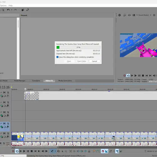The image size is (157, 157).
Task: Switch to Media Generators tab
Action: click(x=65, y=81)
